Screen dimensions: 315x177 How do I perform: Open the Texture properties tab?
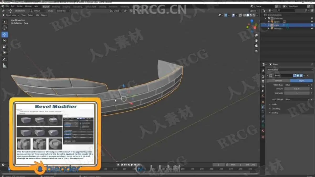[263, 137]
